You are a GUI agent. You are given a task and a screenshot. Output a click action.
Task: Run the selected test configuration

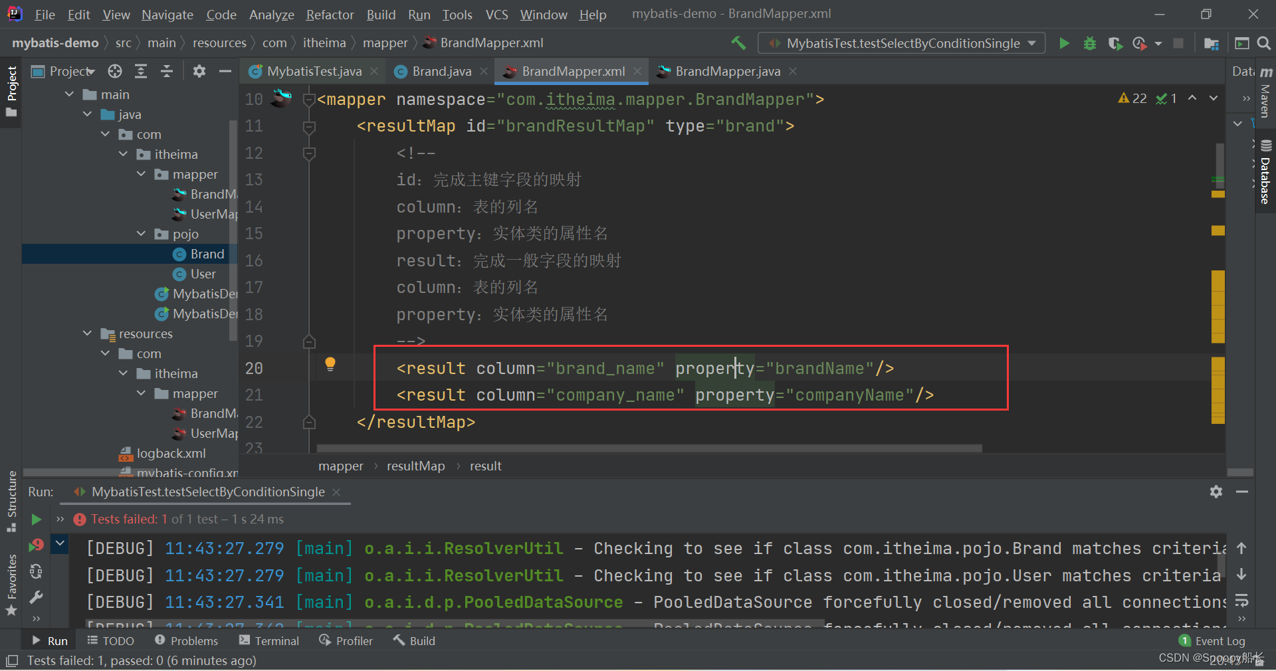pyautogui.click(x=1064, y=43)
